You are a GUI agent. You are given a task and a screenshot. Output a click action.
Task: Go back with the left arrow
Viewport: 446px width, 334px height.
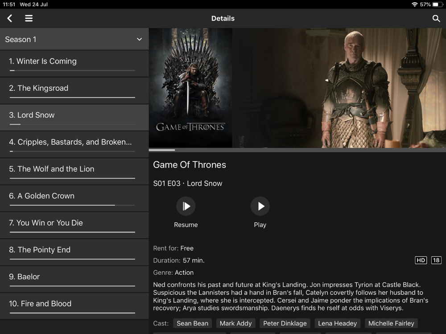[x=10, y=18]
